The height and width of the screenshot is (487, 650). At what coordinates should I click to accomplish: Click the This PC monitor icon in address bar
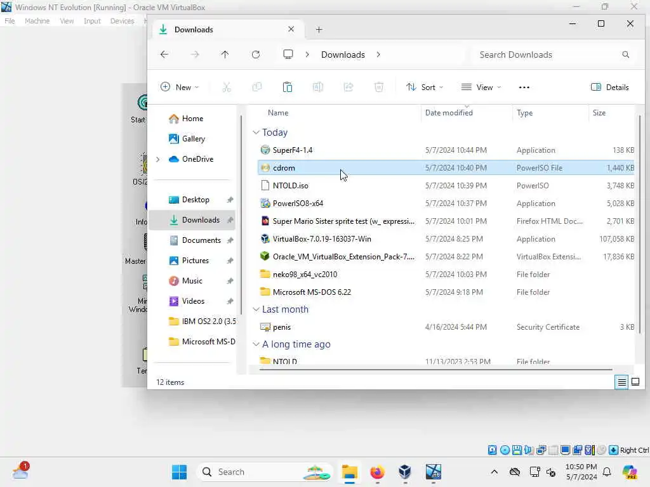pyautogui.click(x=288, y=55)
